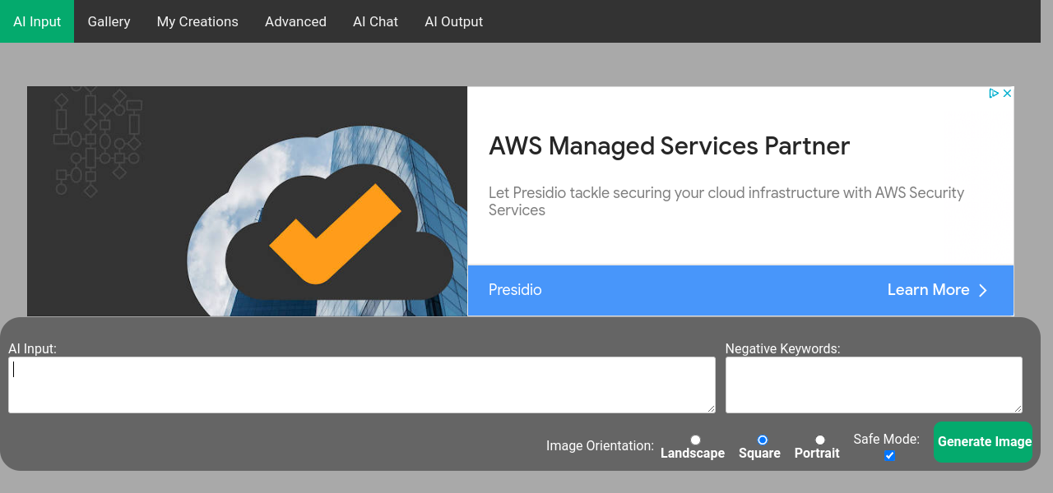Open the Advanced tab

pyautogui.click(x=295, y=21)
